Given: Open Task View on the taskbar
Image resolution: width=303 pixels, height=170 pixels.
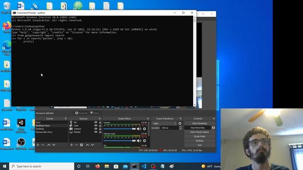Looking at the screenshot, I should 88,166.
